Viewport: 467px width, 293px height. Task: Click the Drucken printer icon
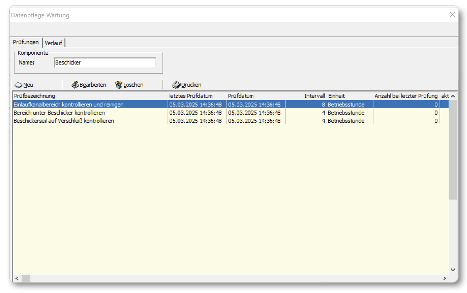[176, 85]
